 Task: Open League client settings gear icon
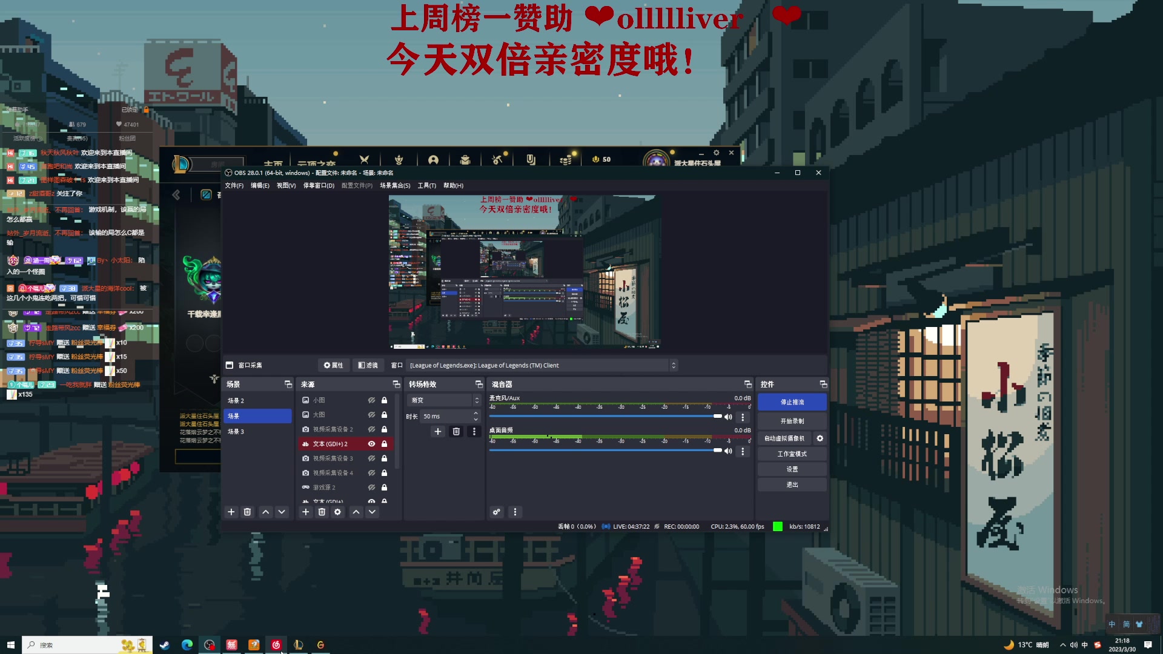716,153
